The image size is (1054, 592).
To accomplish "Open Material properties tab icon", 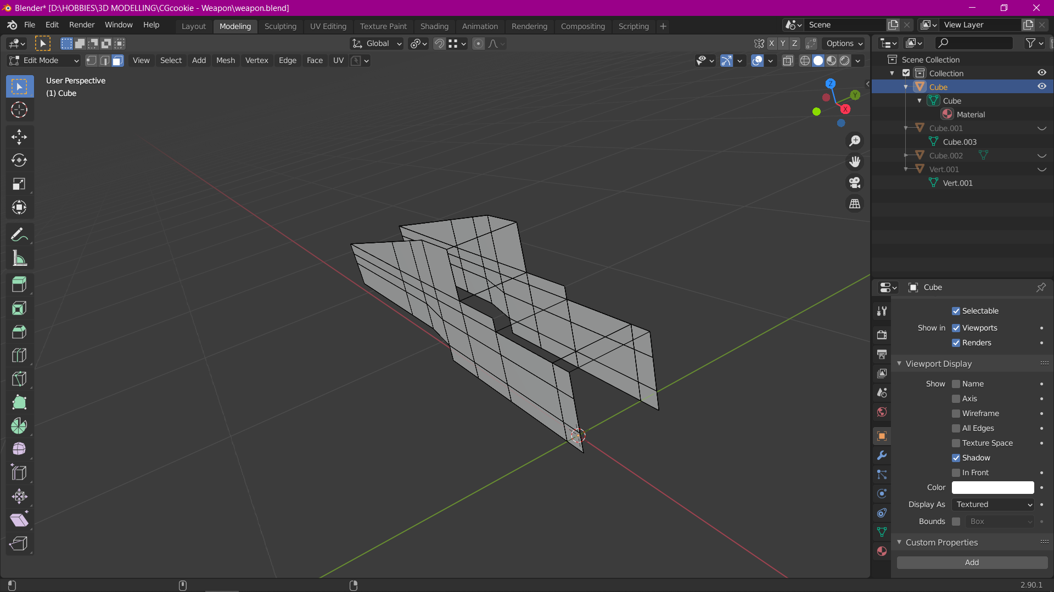I will coord(882,551).
